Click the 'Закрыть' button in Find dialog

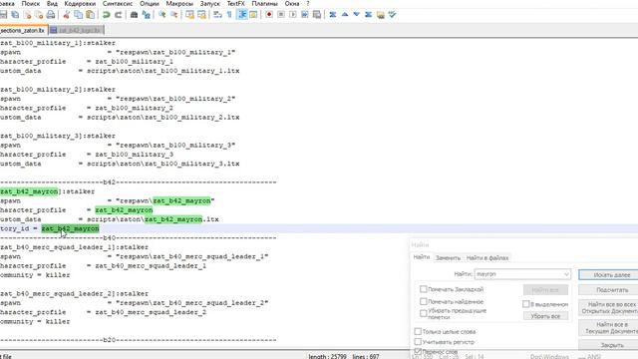(609, 345)
